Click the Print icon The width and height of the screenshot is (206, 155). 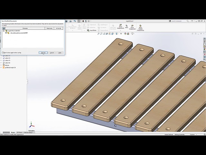pyautogui.click(x=70, y=21)
